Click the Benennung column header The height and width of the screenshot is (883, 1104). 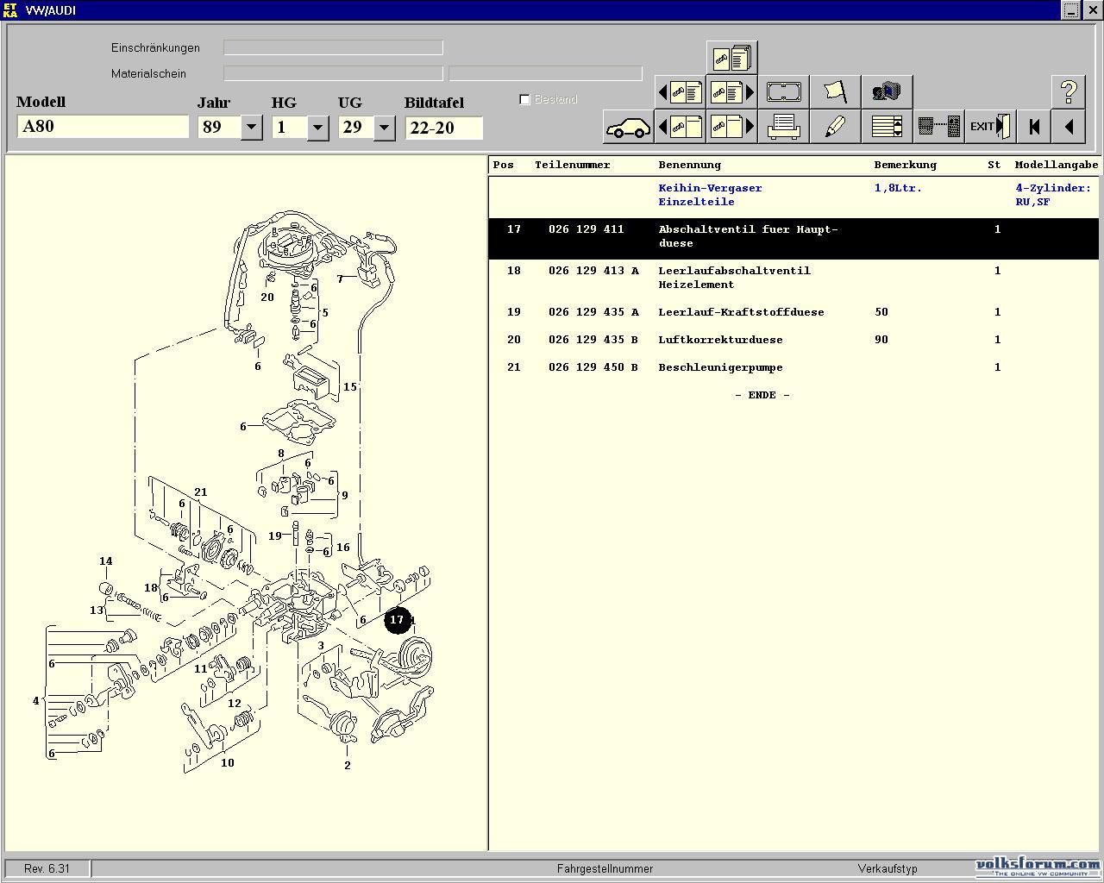click(689, 165)
